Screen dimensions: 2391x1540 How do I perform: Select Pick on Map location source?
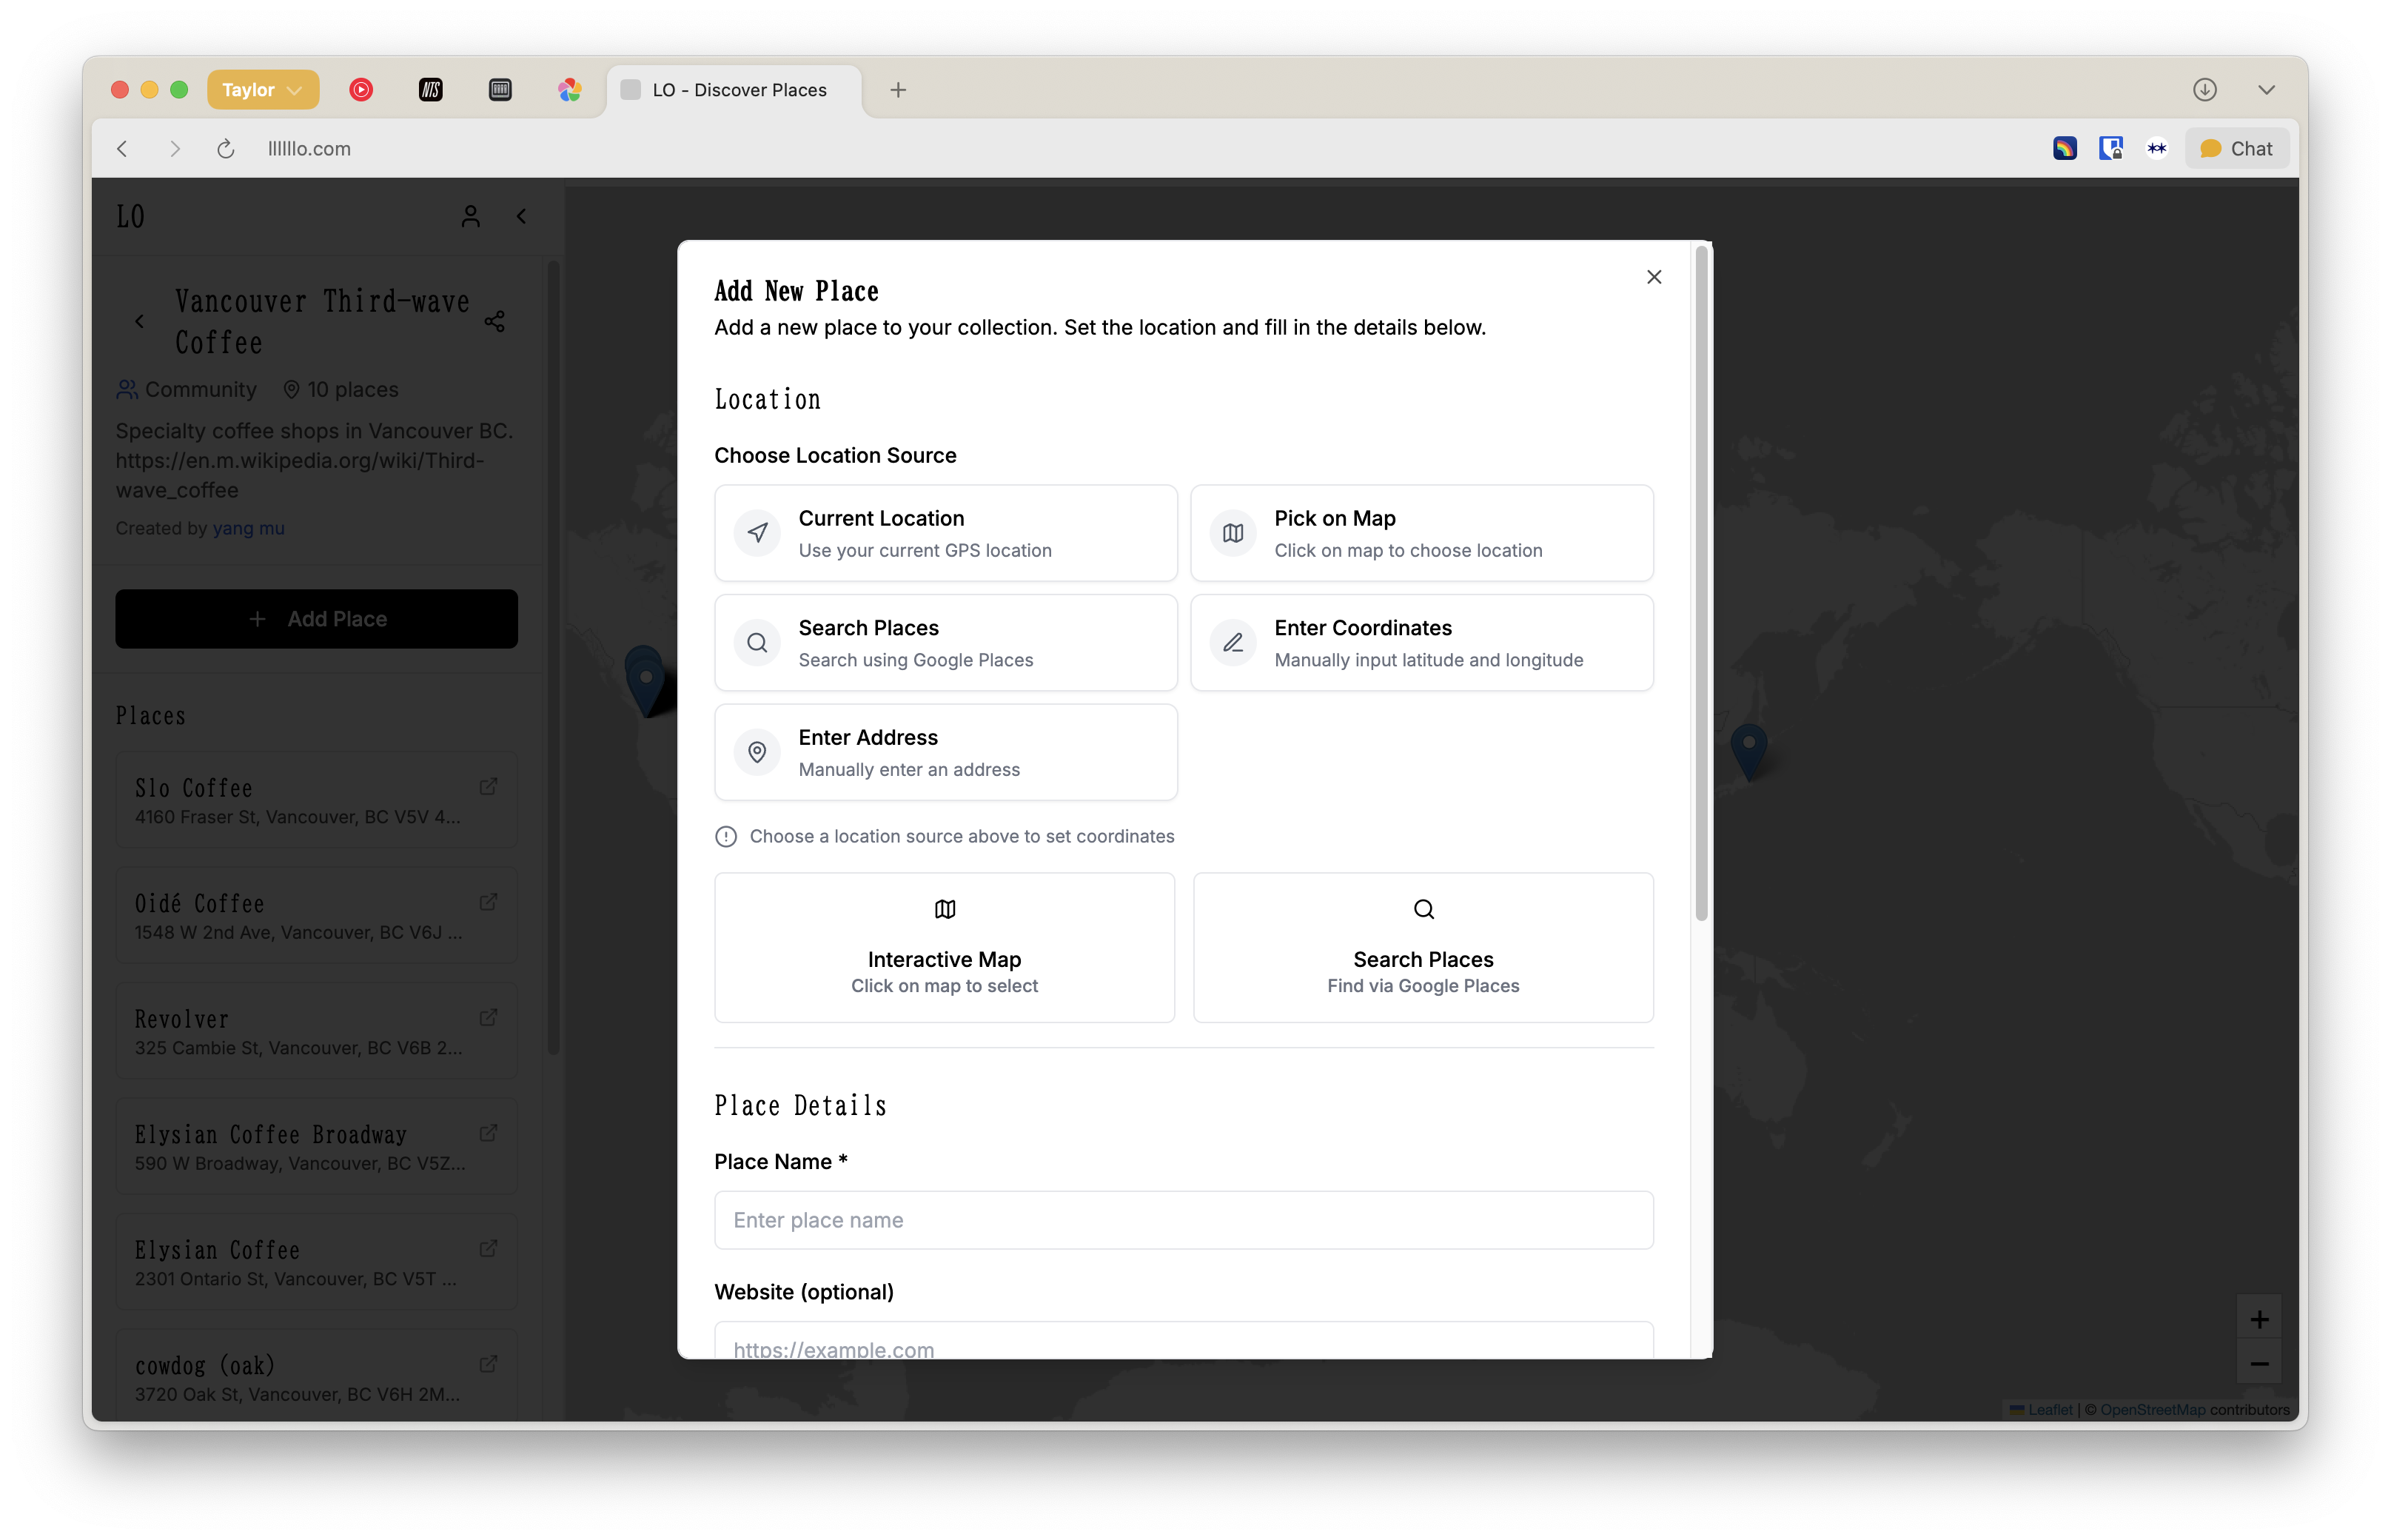click(x=1421, y=533)
